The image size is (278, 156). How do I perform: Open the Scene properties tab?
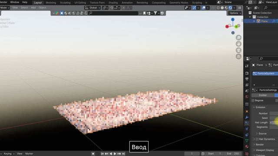pyautogui.click(x=247, y=91)
